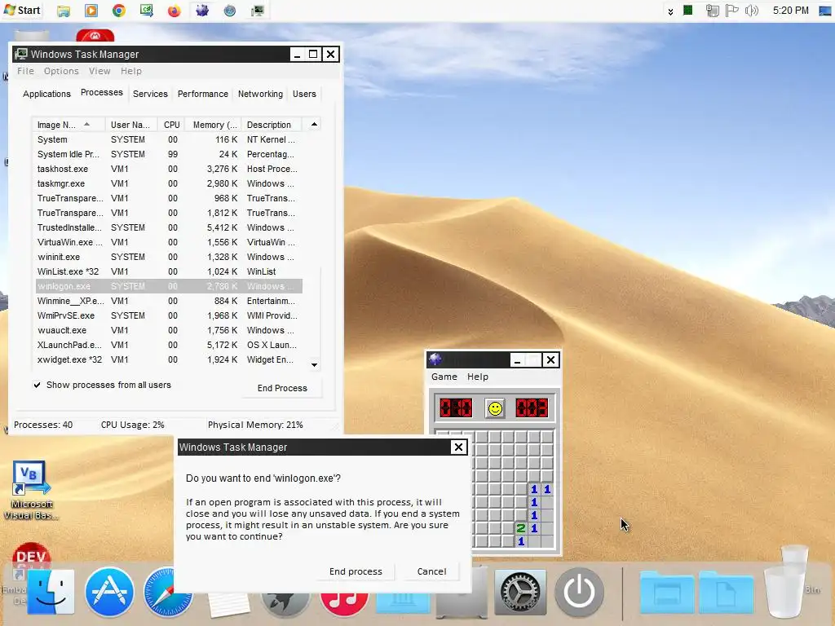Select the Task Manager monitor icon in the taskbar
835x626 pixels.
click(x=258, y=11)
